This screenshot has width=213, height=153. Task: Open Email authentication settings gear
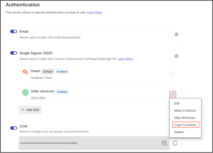coord(176,34)
